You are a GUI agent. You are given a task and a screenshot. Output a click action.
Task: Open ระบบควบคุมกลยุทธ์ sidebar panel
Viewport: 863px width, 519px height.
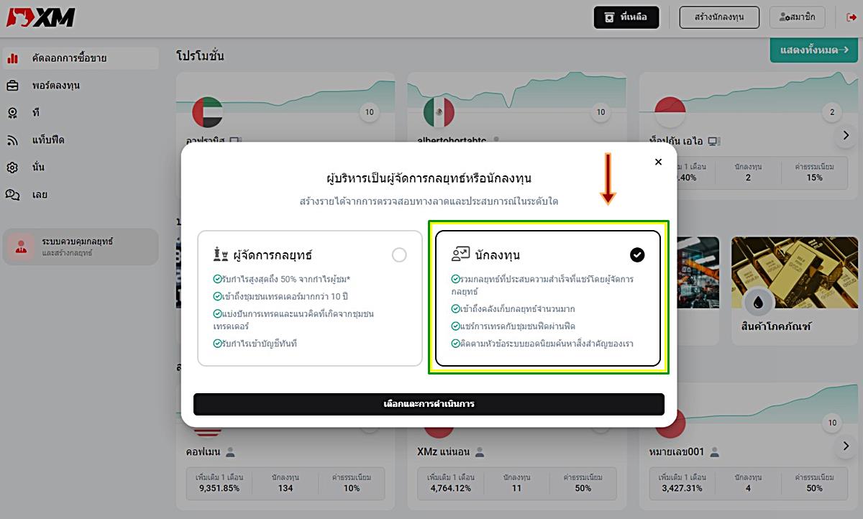tap(80, 247)
